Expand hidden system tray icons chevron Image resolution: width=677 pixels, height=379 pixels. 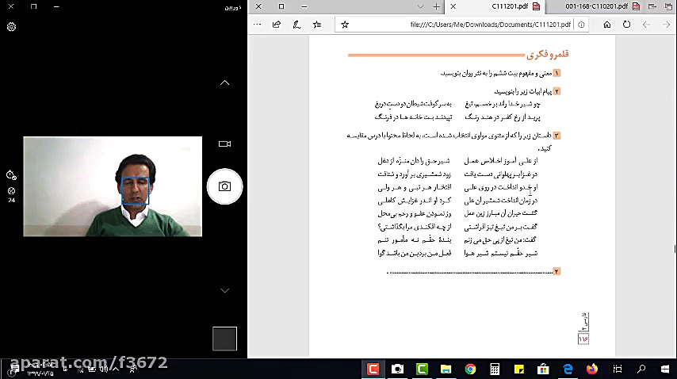pyautogui.click(x=116, y=369)
